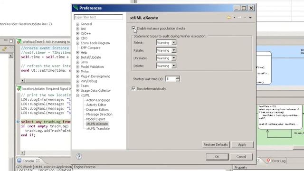The image size is (304, 171).
Task: Open the Select audit level dropdown
Action: tap(174, 42)
